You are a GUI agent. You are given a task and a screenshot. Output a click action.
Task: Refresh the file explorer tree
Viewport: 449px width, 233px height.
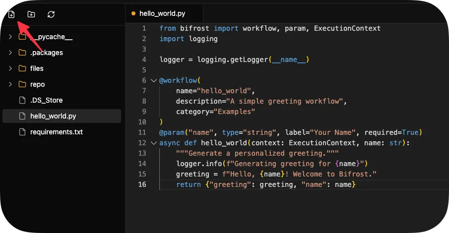[x=51, y=14]
